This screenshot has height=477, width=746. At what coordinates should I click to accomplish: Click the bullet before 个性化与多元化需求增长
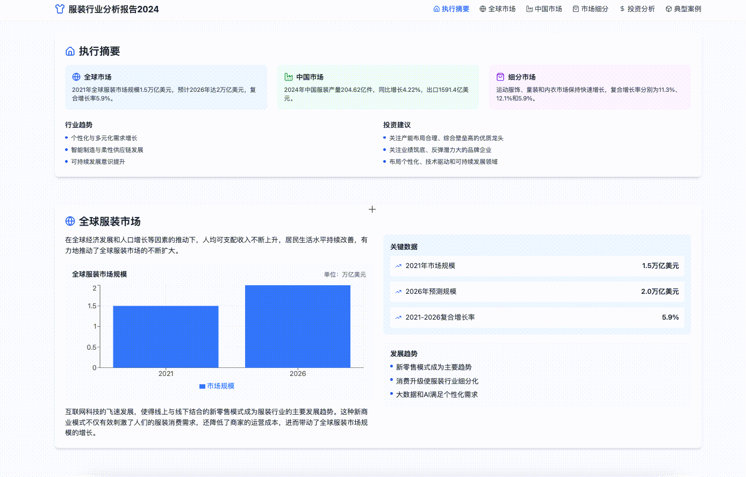coord(66,138)
